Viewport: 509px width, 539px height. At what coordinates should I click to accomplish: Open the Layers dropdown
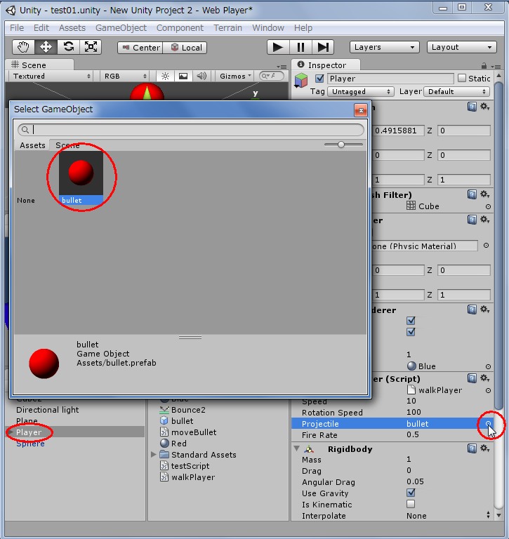pos(385,47)
